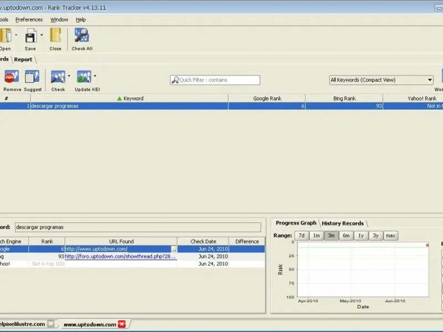Screen dimensions: 443x332
Task: Sort by the Bing Rank column header
Action: pyautogui.click(x=344, y=98)
